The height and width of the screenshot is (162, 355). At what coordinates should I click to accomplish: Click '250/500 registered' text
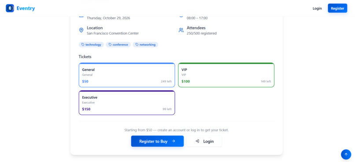(x=201, y=33)
